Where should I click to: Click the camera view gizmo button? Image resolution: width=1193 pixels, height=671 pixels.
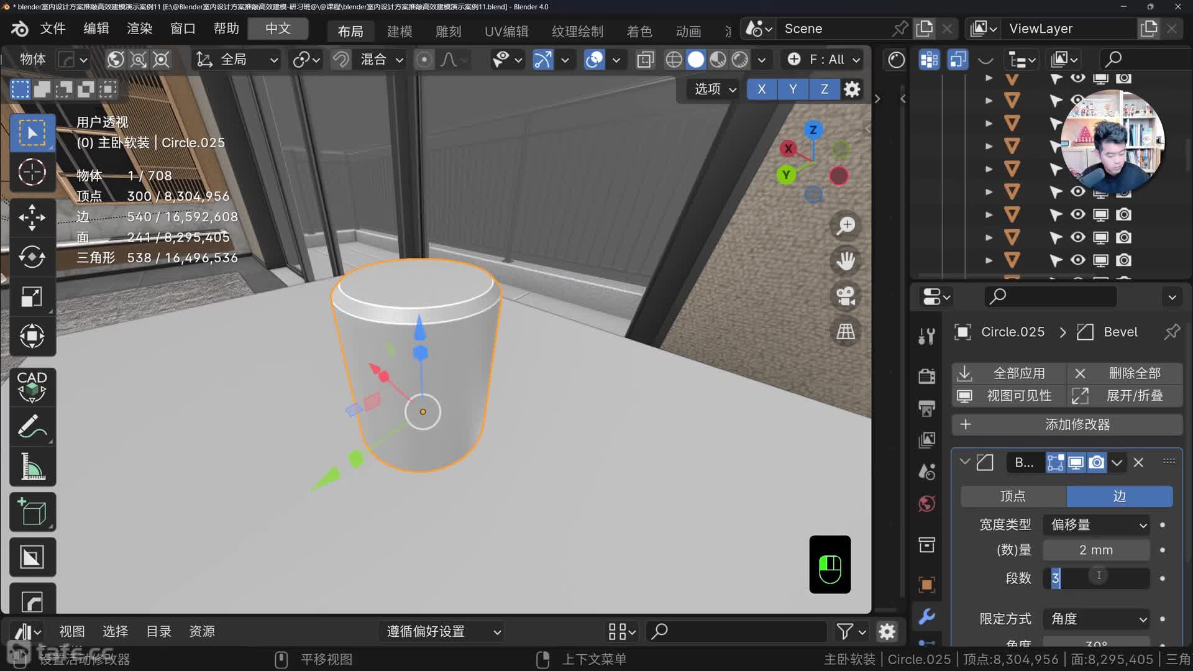pos(845,296)
